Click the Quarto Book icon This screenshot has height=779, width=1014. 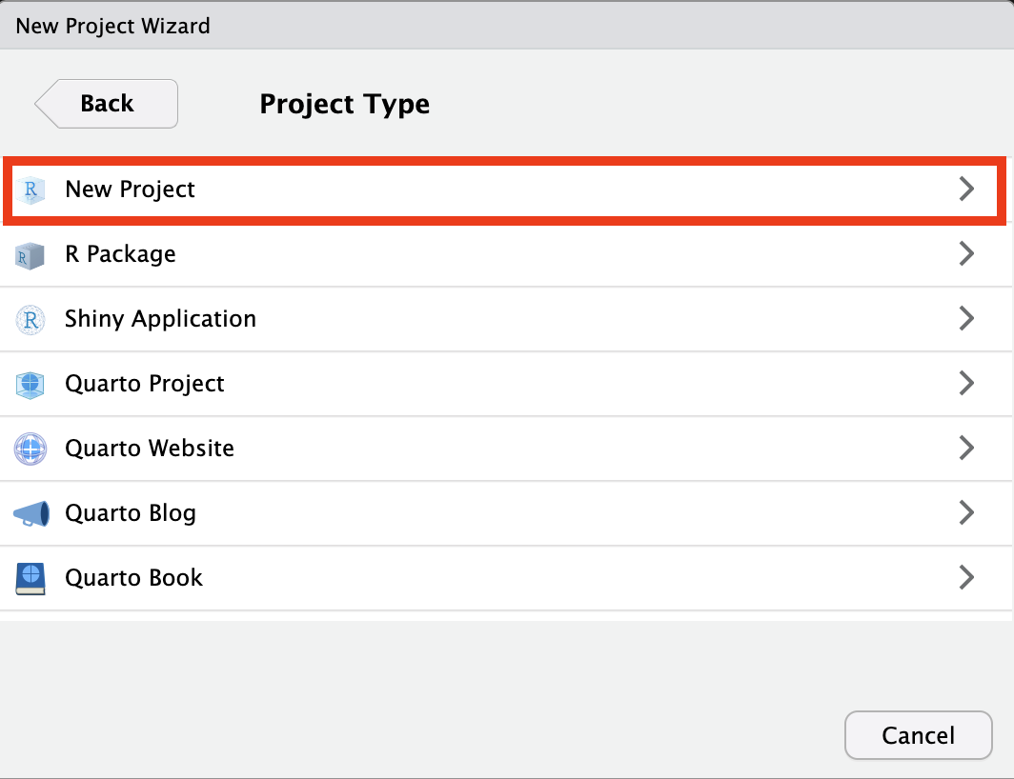[30, 578]
